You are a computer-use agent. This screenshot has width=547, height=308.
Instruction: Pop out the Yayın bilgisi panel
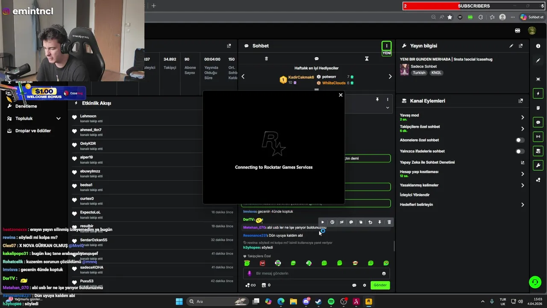click(x=521, y=46)
